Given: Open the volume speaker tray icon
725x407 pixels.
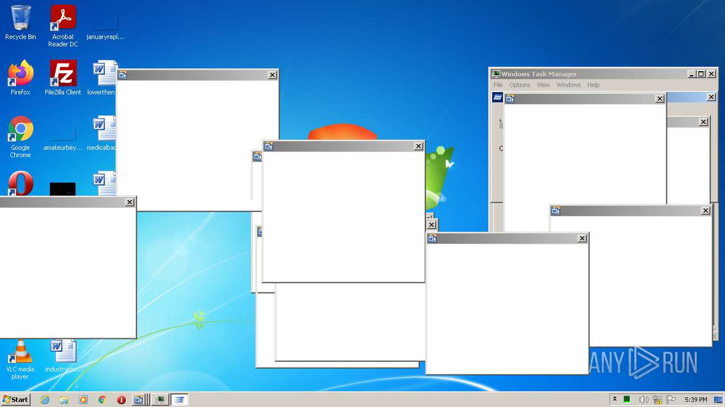Looking at the screenshot, I should click(643, 400).
